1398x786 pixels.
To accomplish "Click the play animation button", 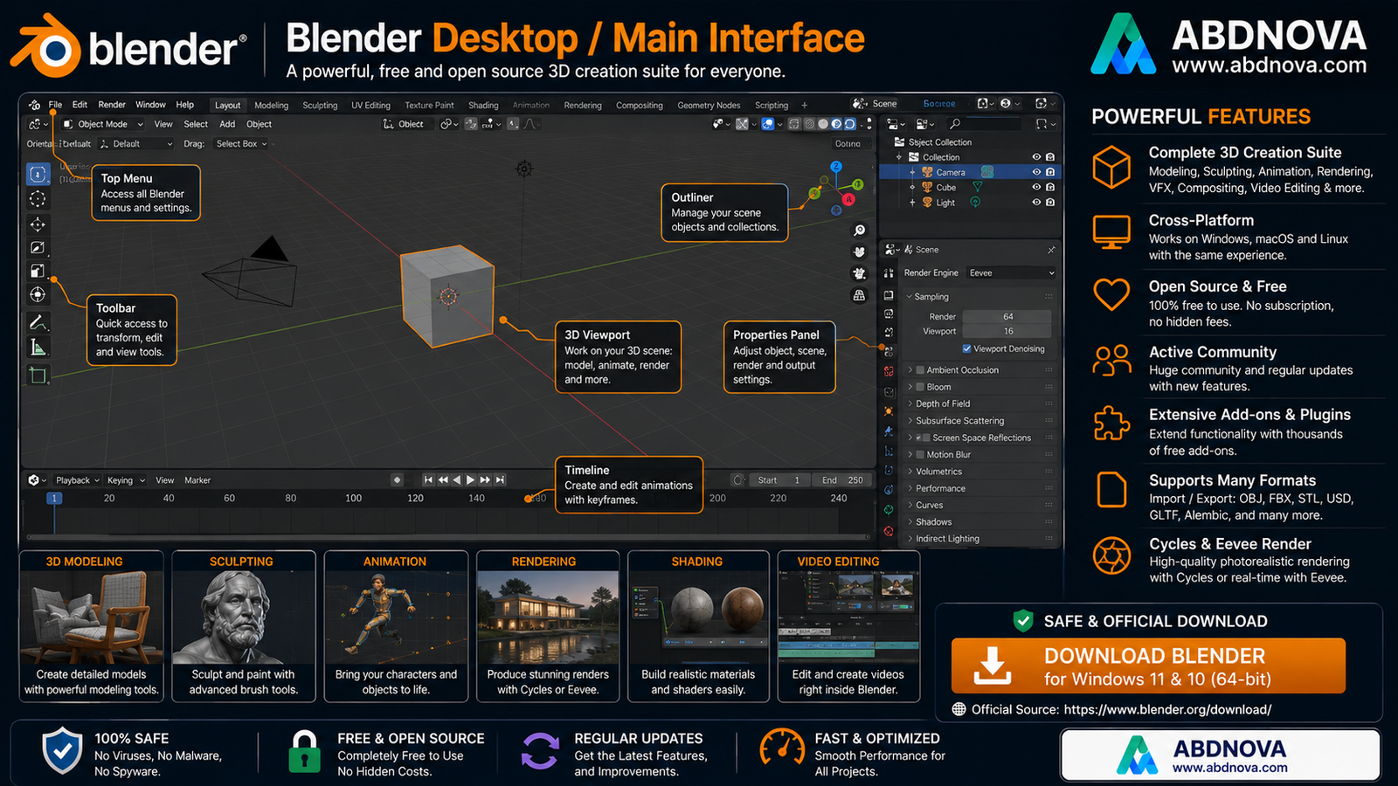I will click(x=471, y=479).
